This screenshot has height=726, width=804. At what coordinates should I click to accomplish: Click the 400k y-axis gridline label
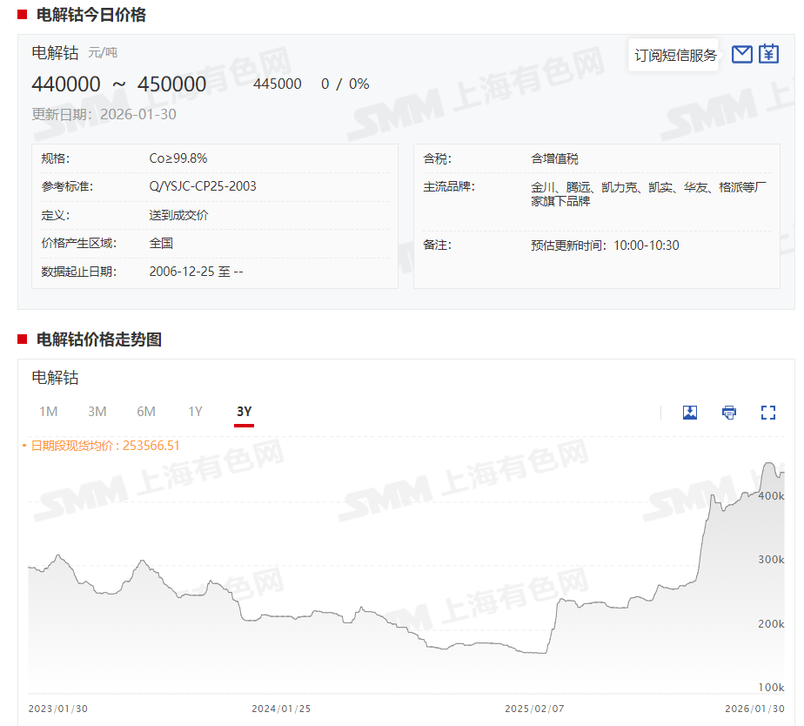[x=772, y=495]
